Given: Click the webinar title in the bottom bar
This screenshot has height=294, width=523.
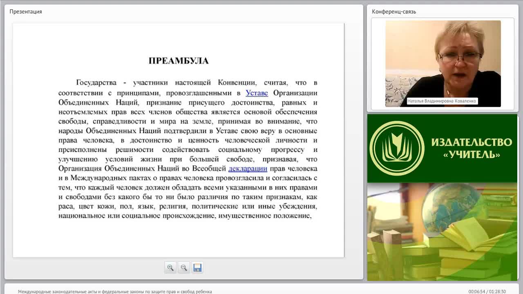Looking at the screenshot, I should pyautogui.click(x=115, y=292).
